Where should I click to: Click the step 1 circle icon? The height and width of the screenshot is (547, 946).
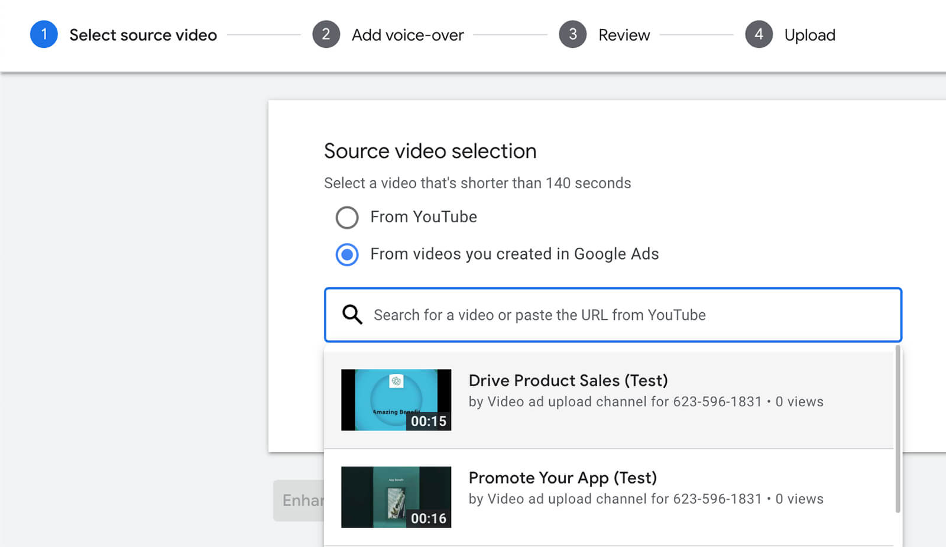(x=44, y=34)
